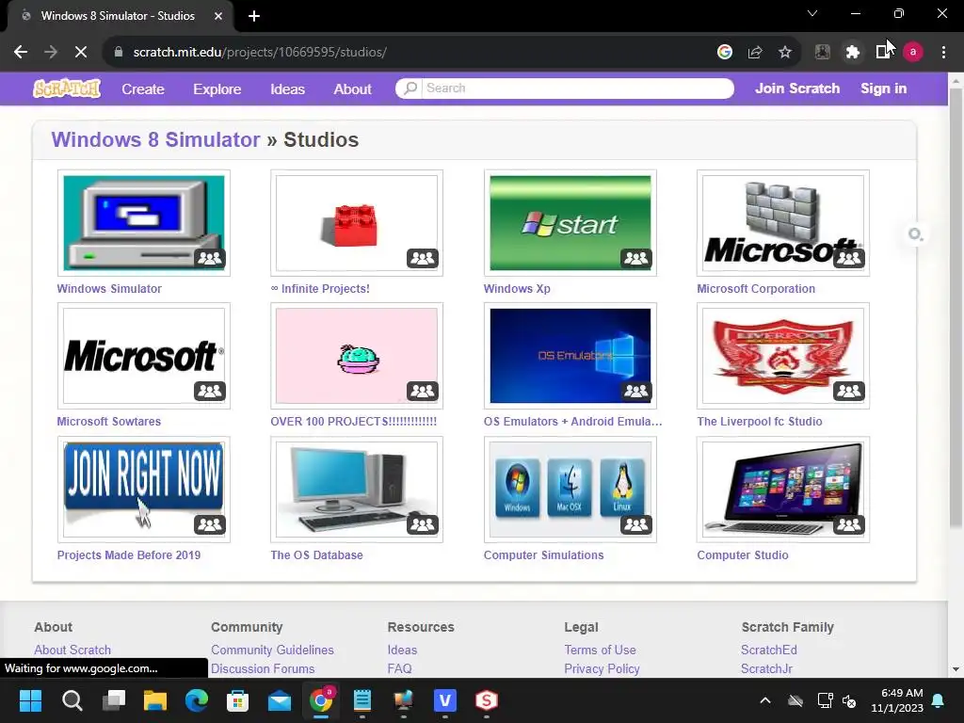Click the Windows Xp studio title
This screenshot has height=723, width=964.
[517, 289]
